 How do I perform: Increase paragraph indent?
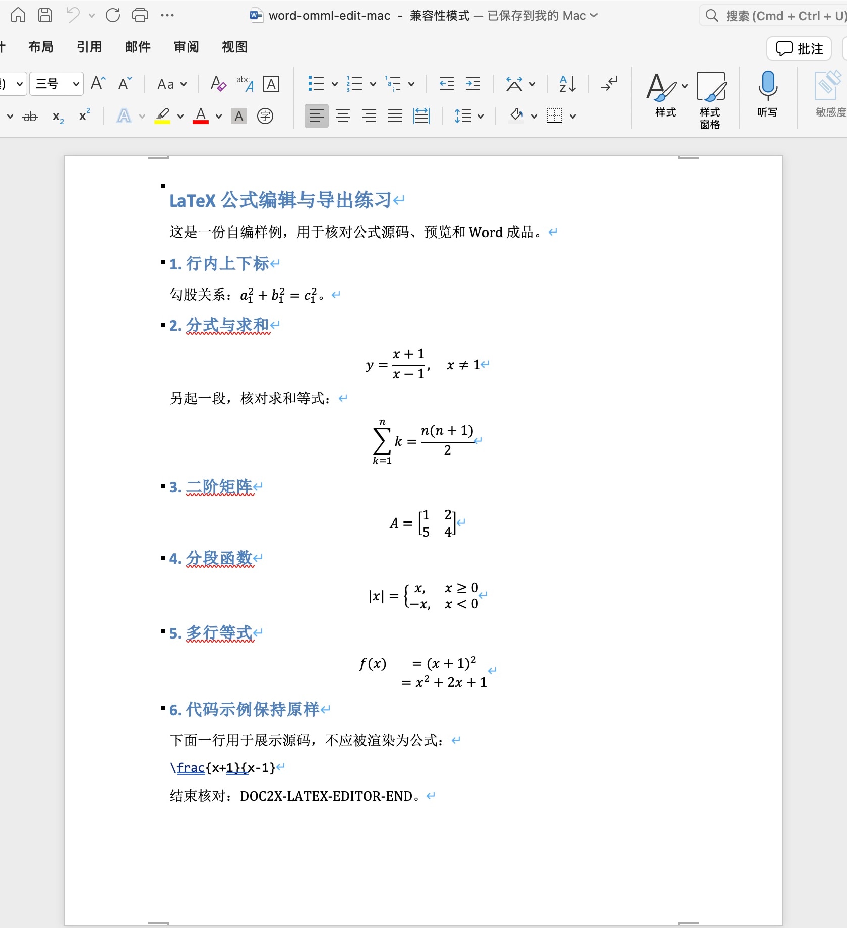click(473, 84)
